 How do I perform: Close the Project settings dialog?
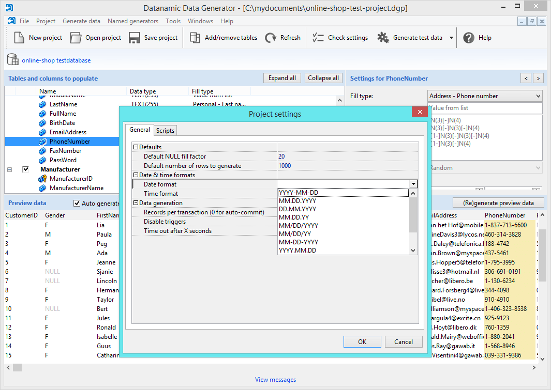point(420,112)
